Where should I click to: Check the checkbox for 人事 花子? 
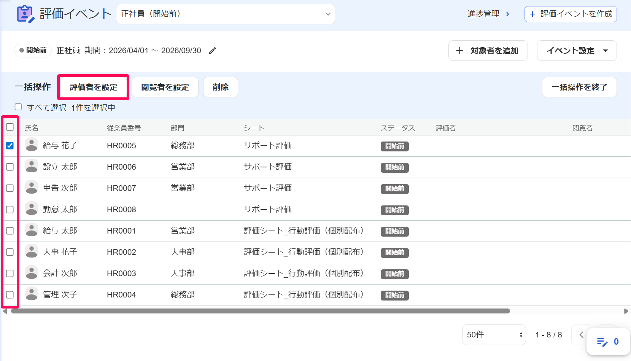pos(10,252)
